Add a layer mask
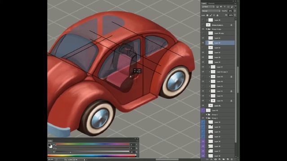The image size is (287, 161). 215,159
